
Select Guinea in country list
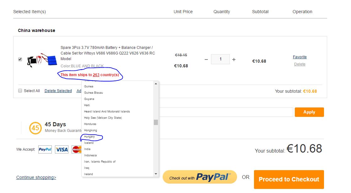pos(89,86)
